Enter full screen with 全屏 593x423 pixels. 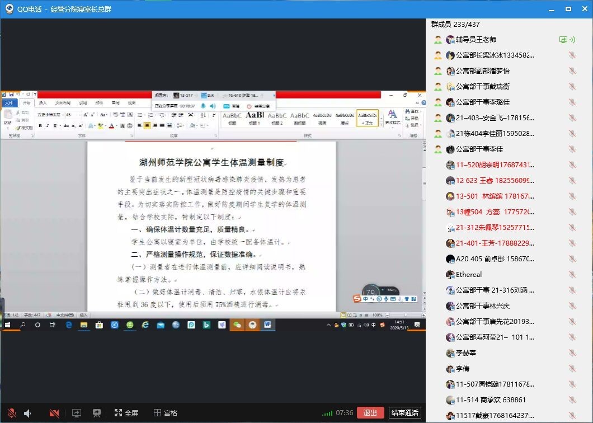(126, 413)
